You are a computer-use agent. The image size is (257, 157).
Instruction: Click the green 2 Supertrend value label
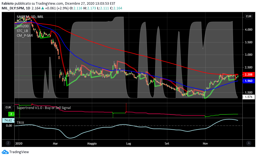[11, 114]
